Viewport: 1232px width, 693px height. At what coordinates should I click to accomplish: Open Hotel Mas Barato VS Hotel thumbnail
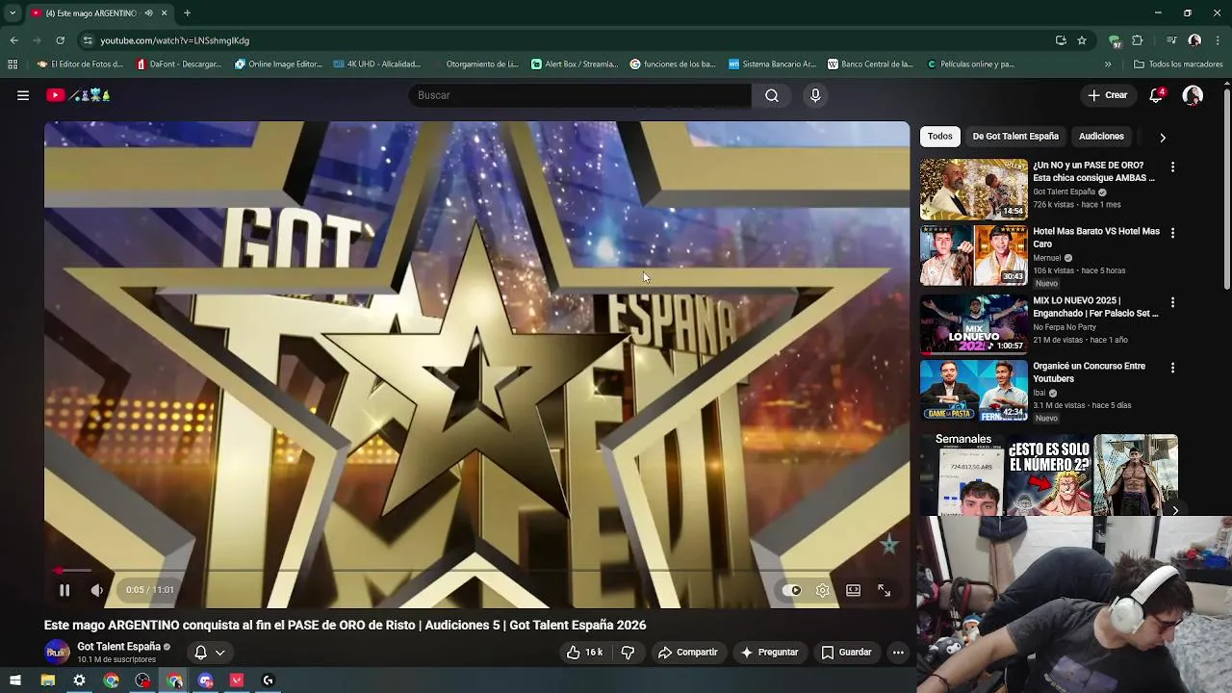(974, 256)
